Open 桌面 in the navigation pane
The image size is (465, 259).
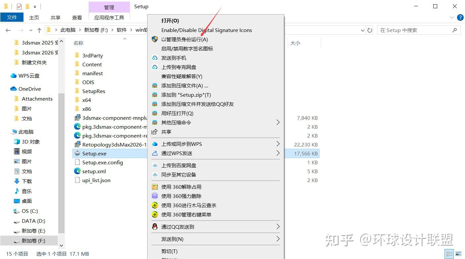point(27,201)
